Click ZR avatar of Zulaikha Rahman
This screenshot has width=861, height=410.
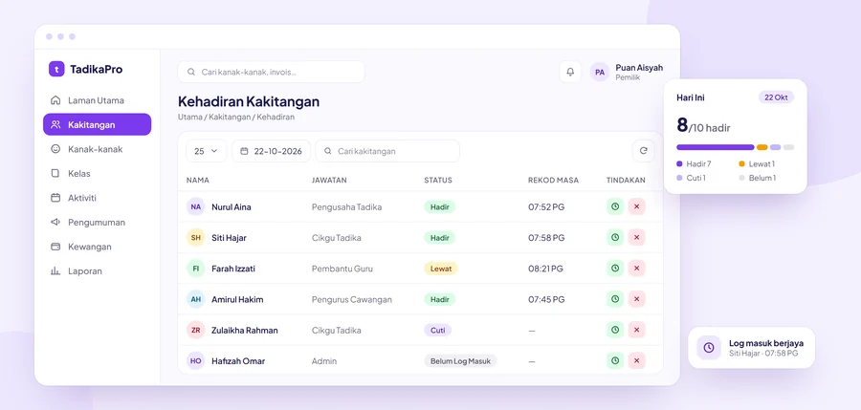195,330
